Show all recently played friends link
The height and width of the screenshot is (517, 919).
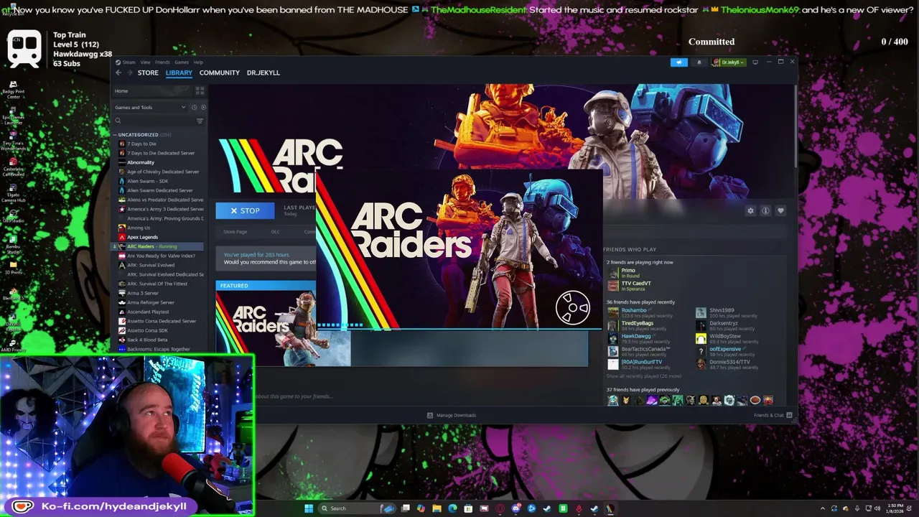pos(644,376)
